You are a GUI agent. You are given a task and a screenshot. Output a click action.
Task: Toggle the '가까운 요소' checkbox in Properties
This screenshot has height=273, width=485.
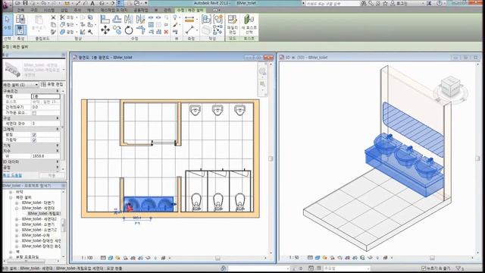34,113
